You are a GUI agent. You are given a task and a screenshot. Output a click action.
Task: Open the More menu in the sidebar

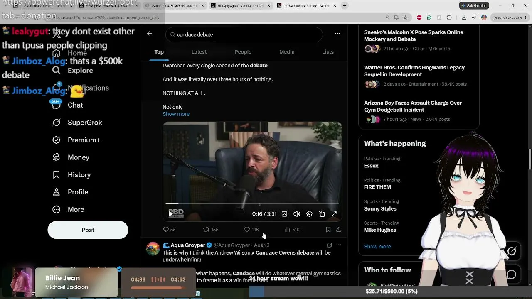point(68,209)
